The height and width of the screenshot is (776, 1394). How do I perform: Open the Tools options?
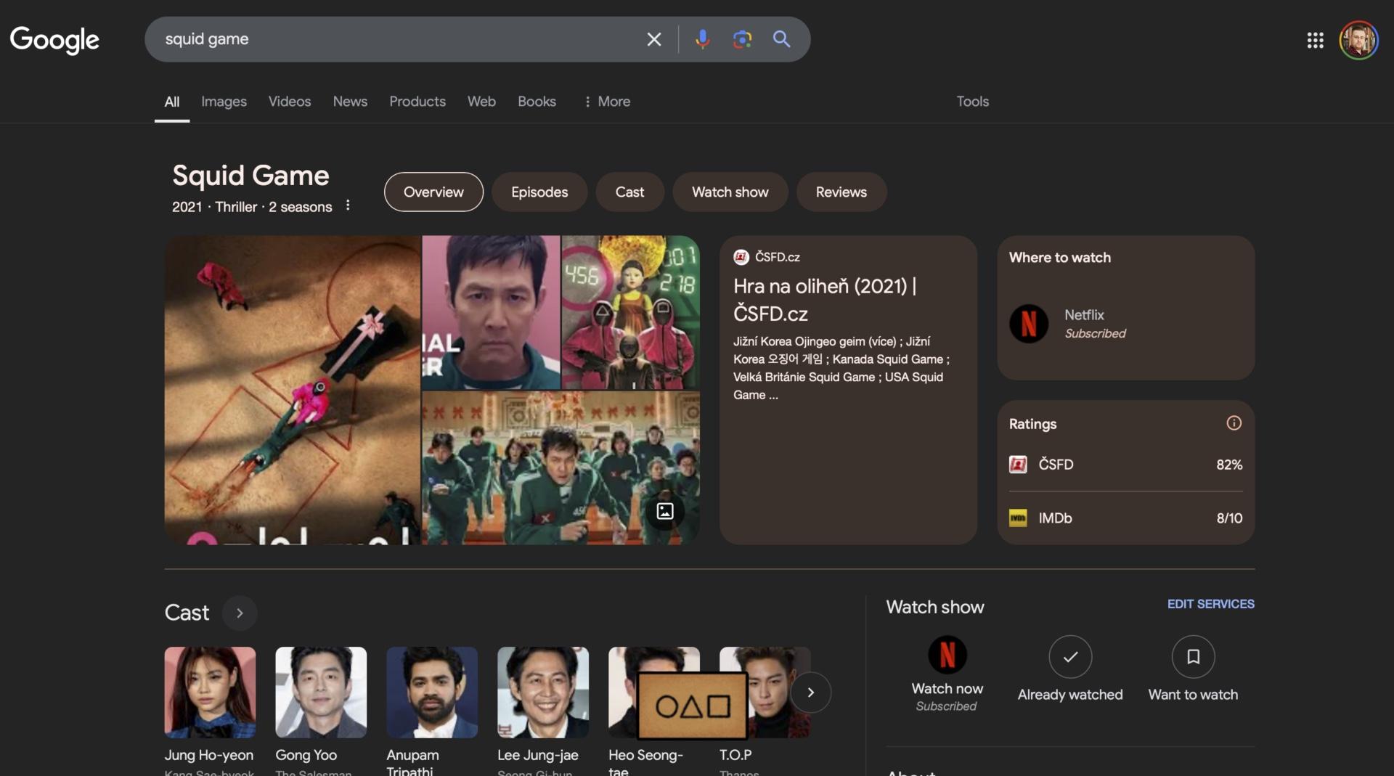click(x=972, y=102)
